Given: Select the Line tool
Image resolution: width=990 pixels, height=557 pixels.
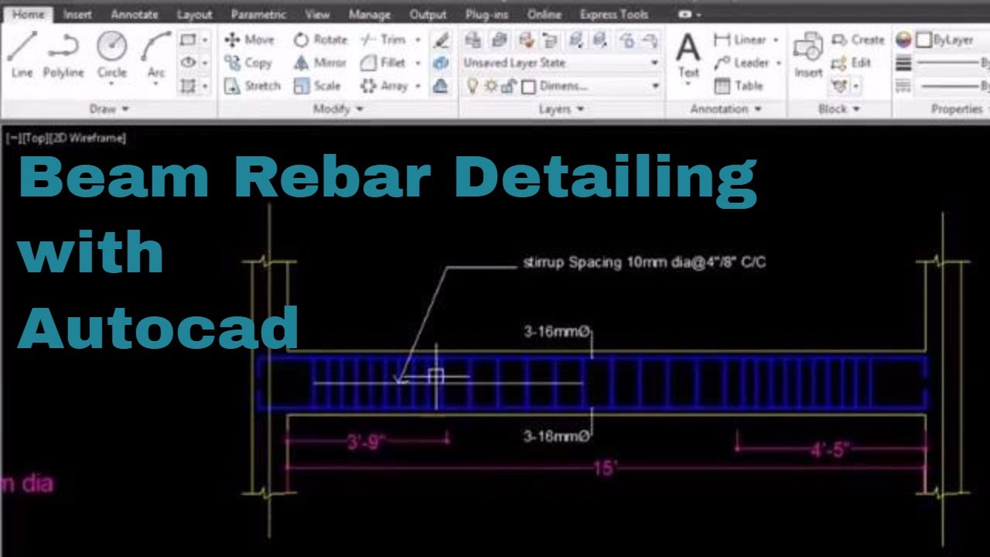Looking at the screenshot, I should (x=22, y=54).
